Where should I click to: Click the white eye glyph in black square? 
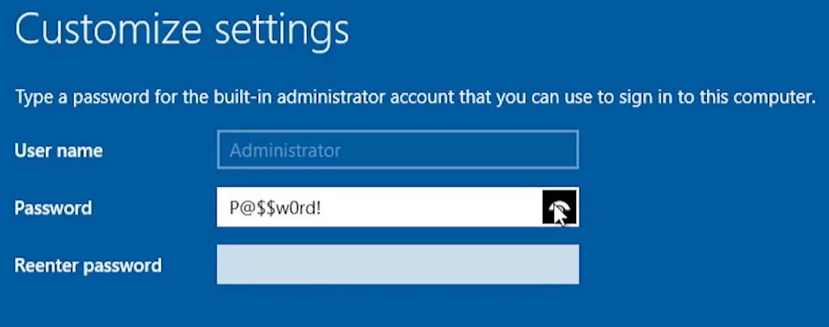pos(558,207)
